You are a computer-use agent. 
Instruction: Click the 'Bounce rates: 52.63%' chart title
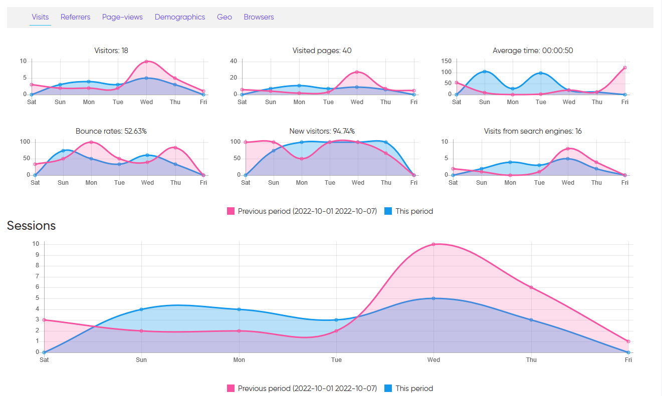pyautogui.click(x=111, y=131)
